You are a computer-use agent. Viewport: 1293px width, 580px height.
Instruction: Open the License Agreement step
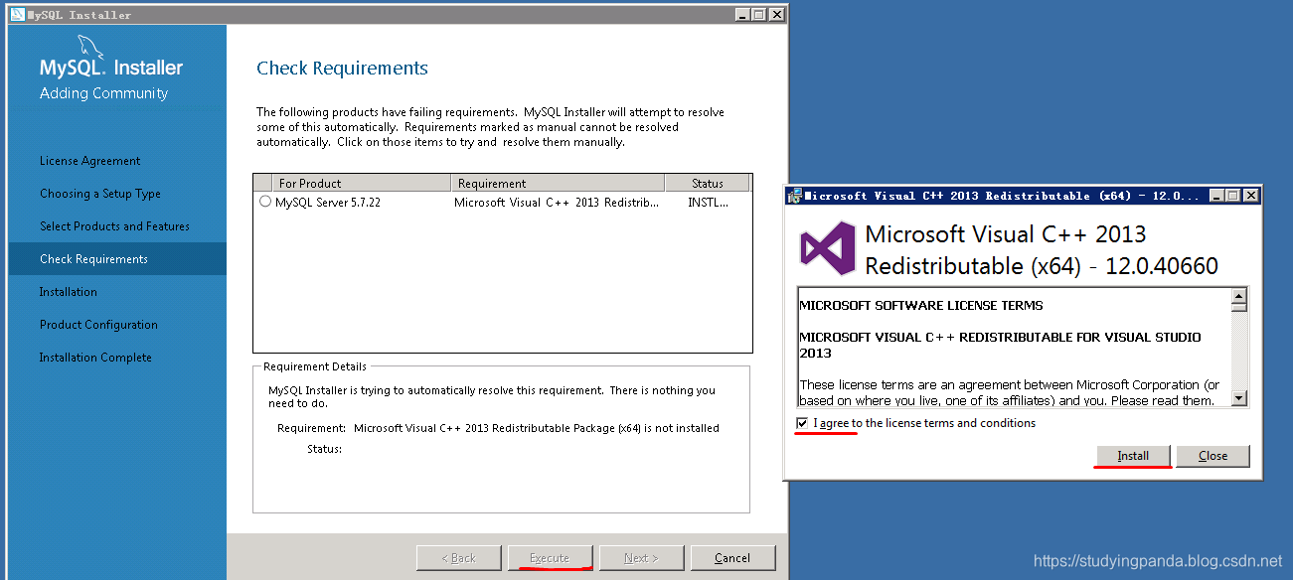tap(90, 161)
